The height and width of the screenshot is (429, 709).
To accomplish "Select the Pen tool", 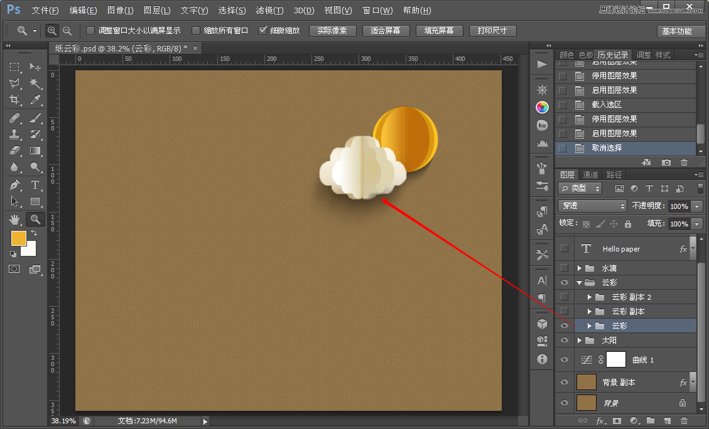I will (x=14, y=185).
